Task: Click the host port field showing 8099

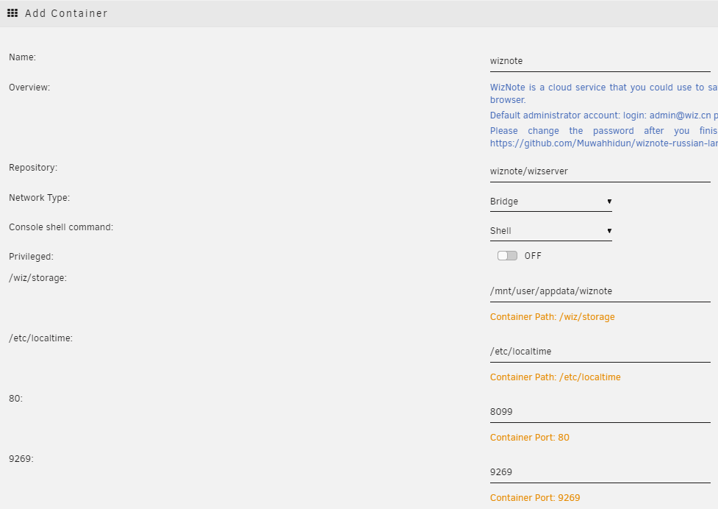Action: point(600,412)
